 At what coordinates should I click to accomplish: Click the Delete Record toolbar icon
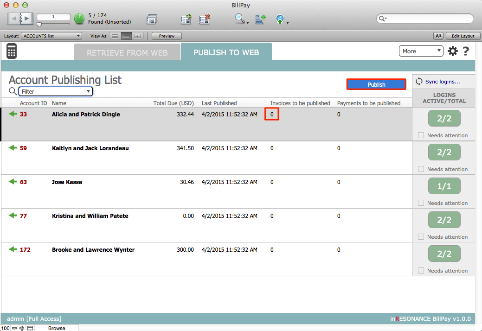pos(205,19)
